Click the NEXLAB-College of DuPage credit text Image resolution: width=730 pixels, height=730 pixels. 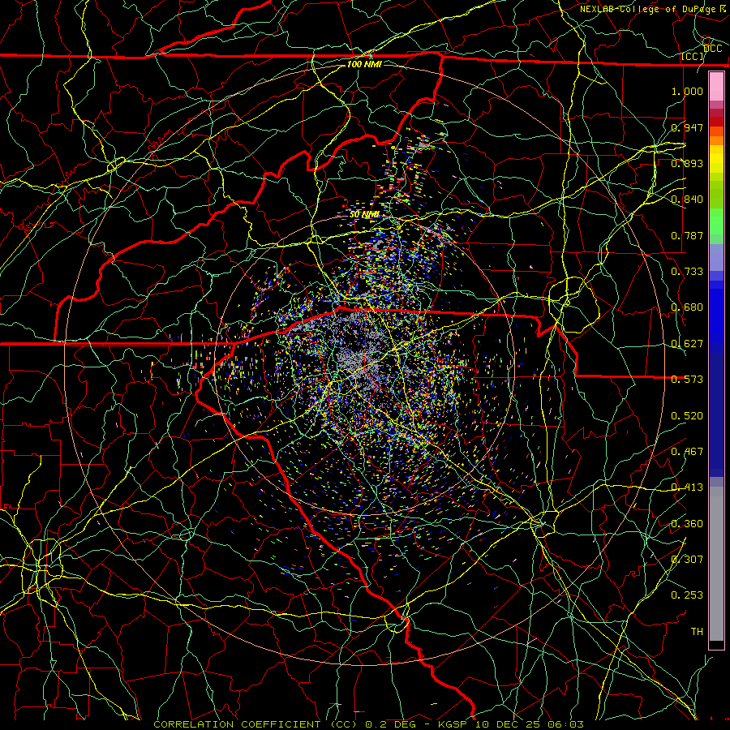point(647,9)
